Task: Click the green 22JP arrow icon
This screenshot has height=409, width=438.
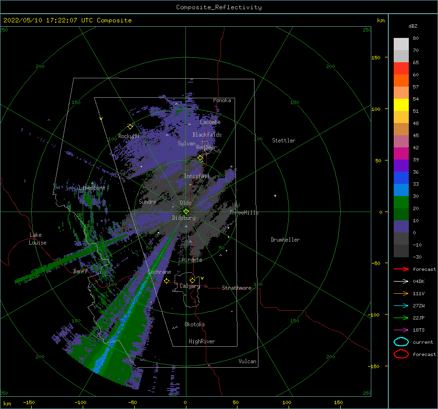Action: tap(401, 318)
